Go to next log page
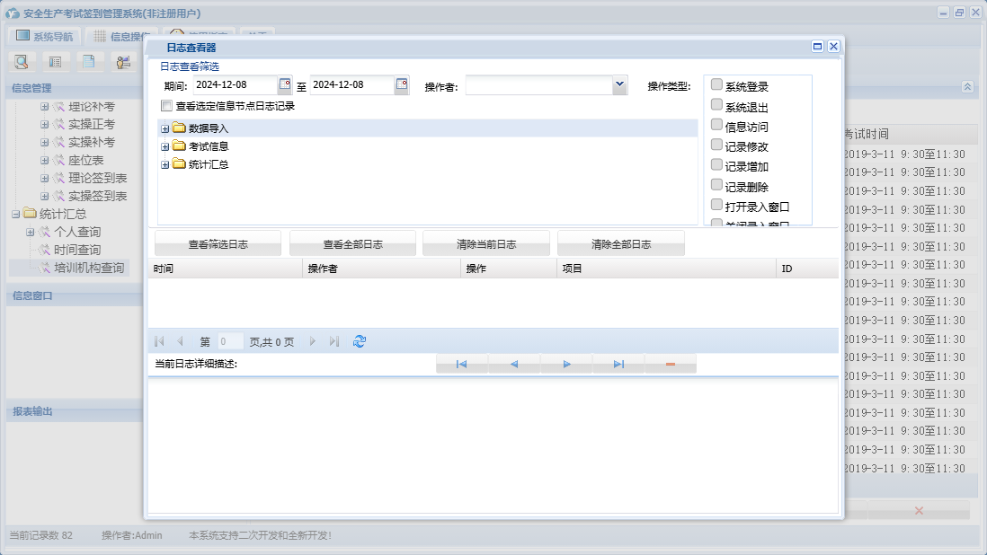Image resolution: width=987 pixels, height=555 pixels. click(312, 341)
